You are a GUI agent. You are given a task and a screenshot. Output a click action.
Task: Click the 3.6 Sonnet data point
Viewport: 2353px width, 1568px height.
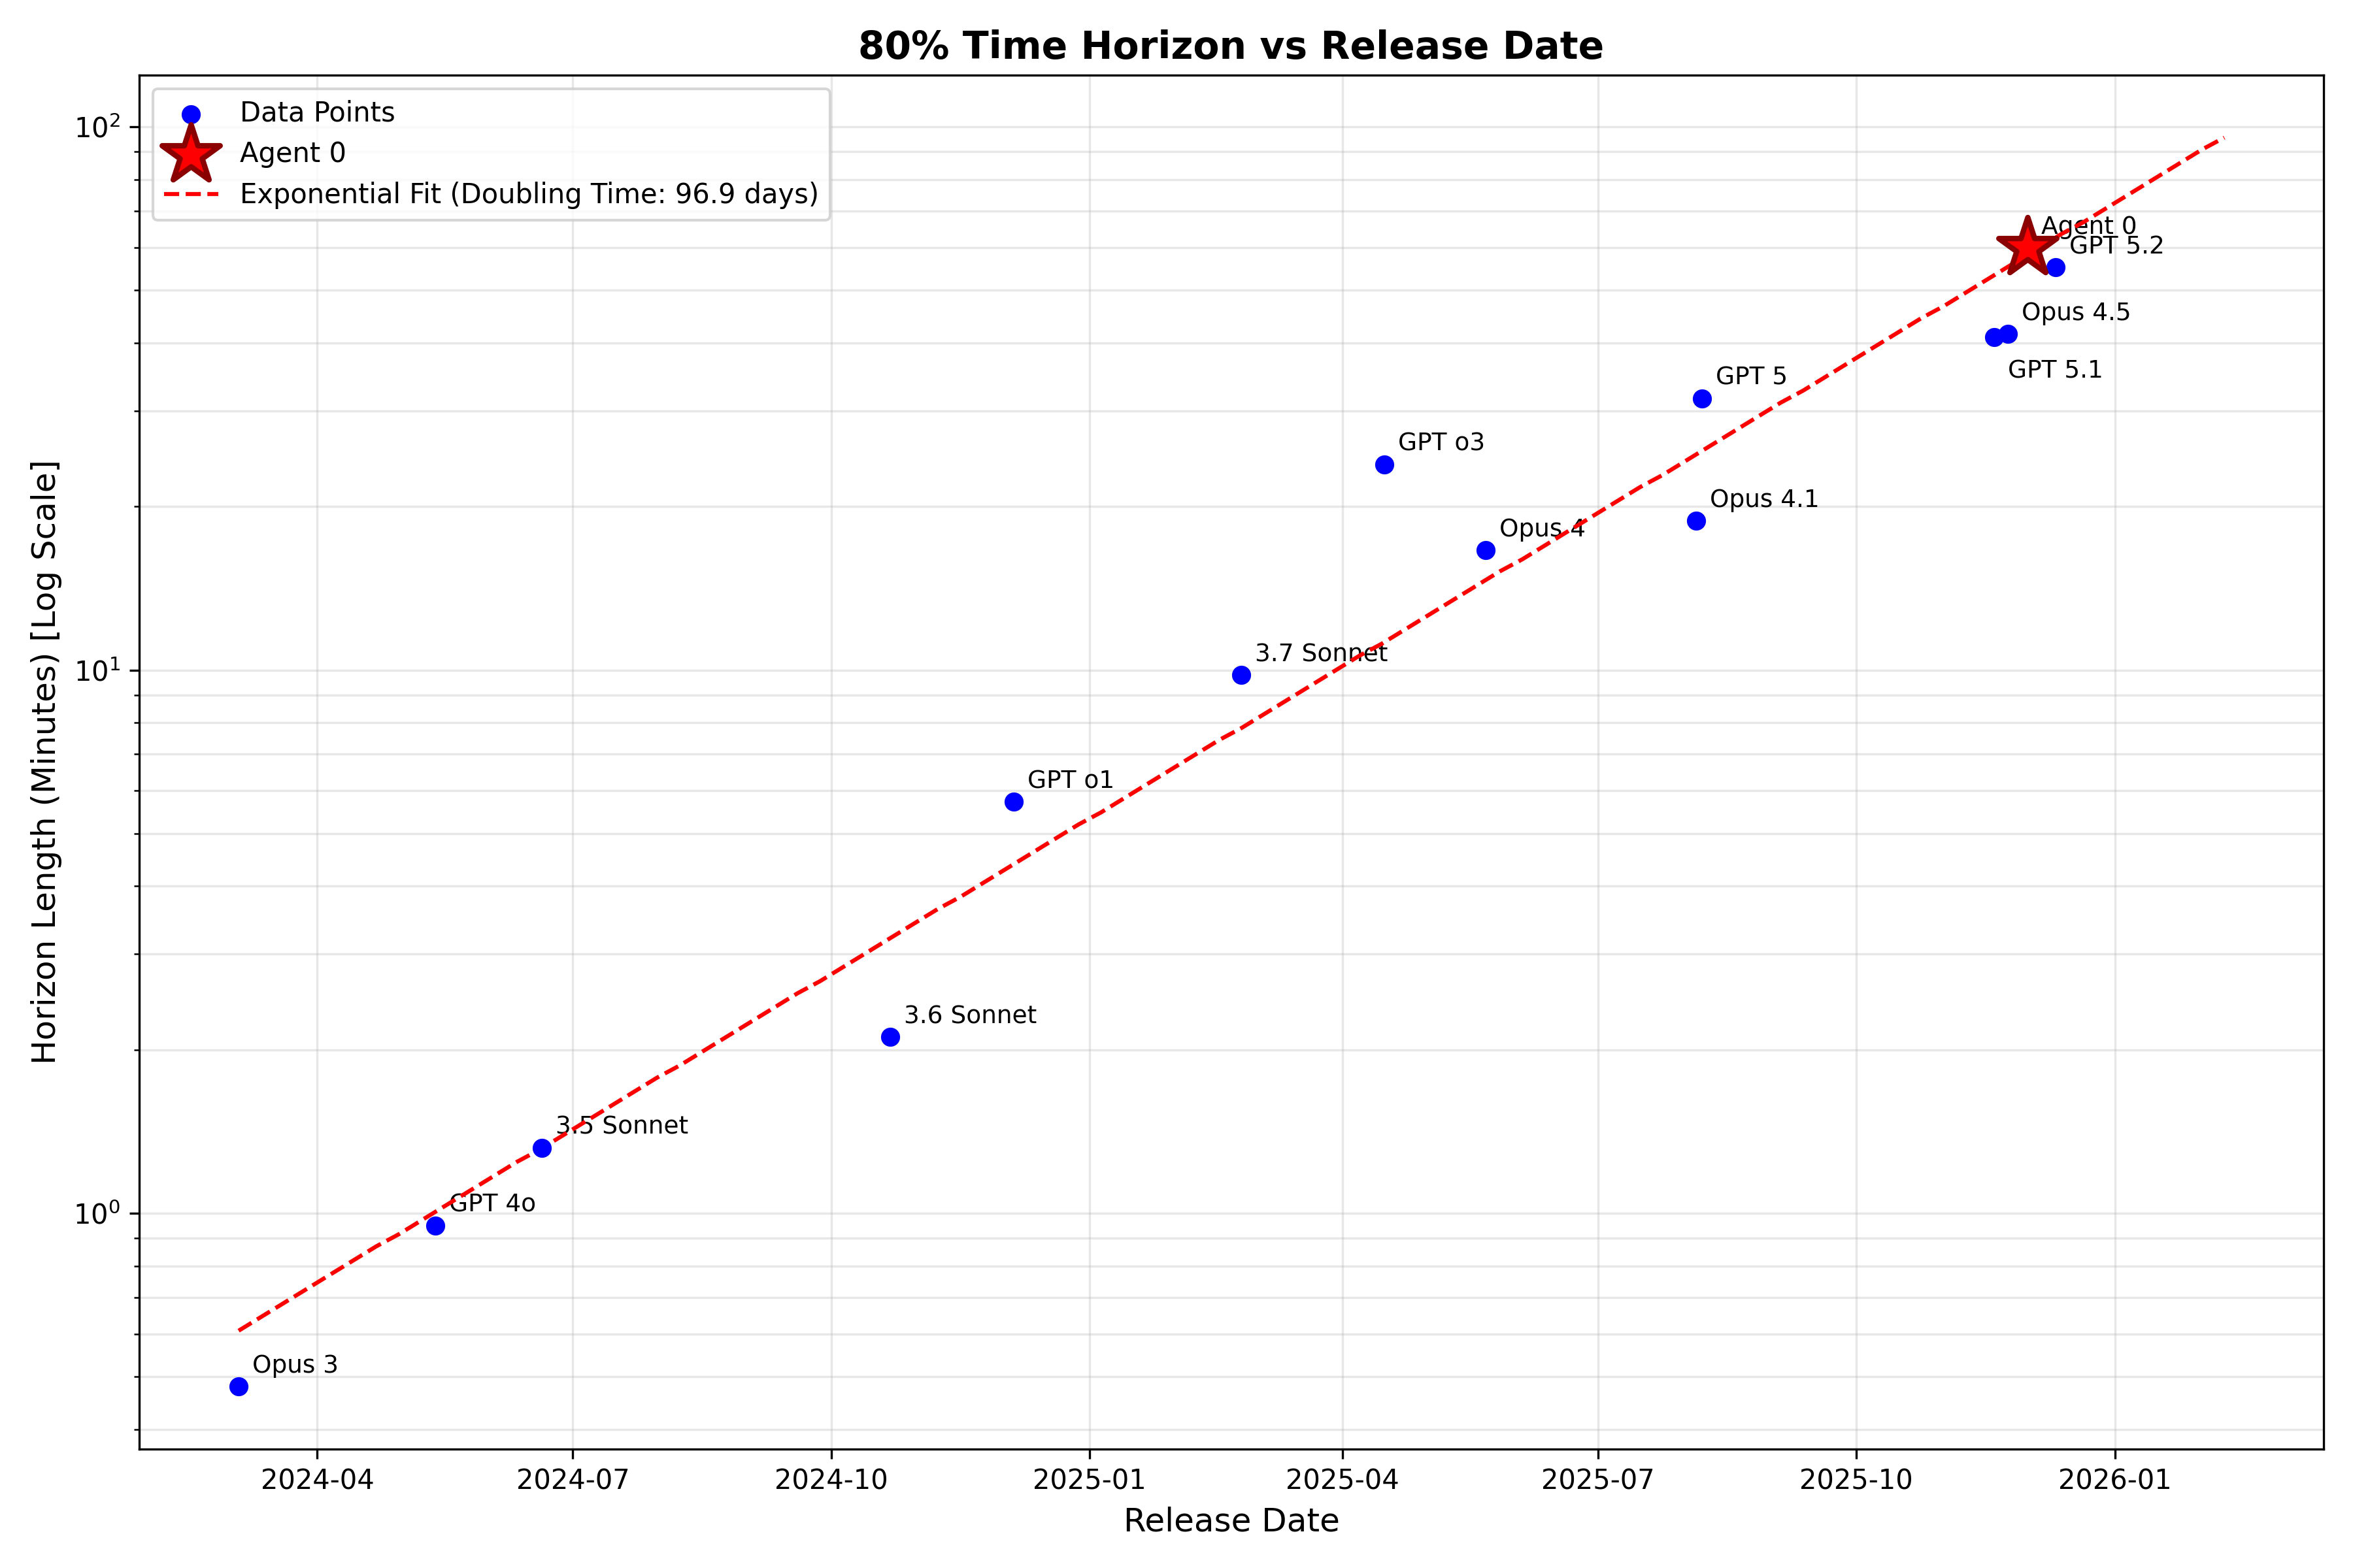[x=890, y=1037]
